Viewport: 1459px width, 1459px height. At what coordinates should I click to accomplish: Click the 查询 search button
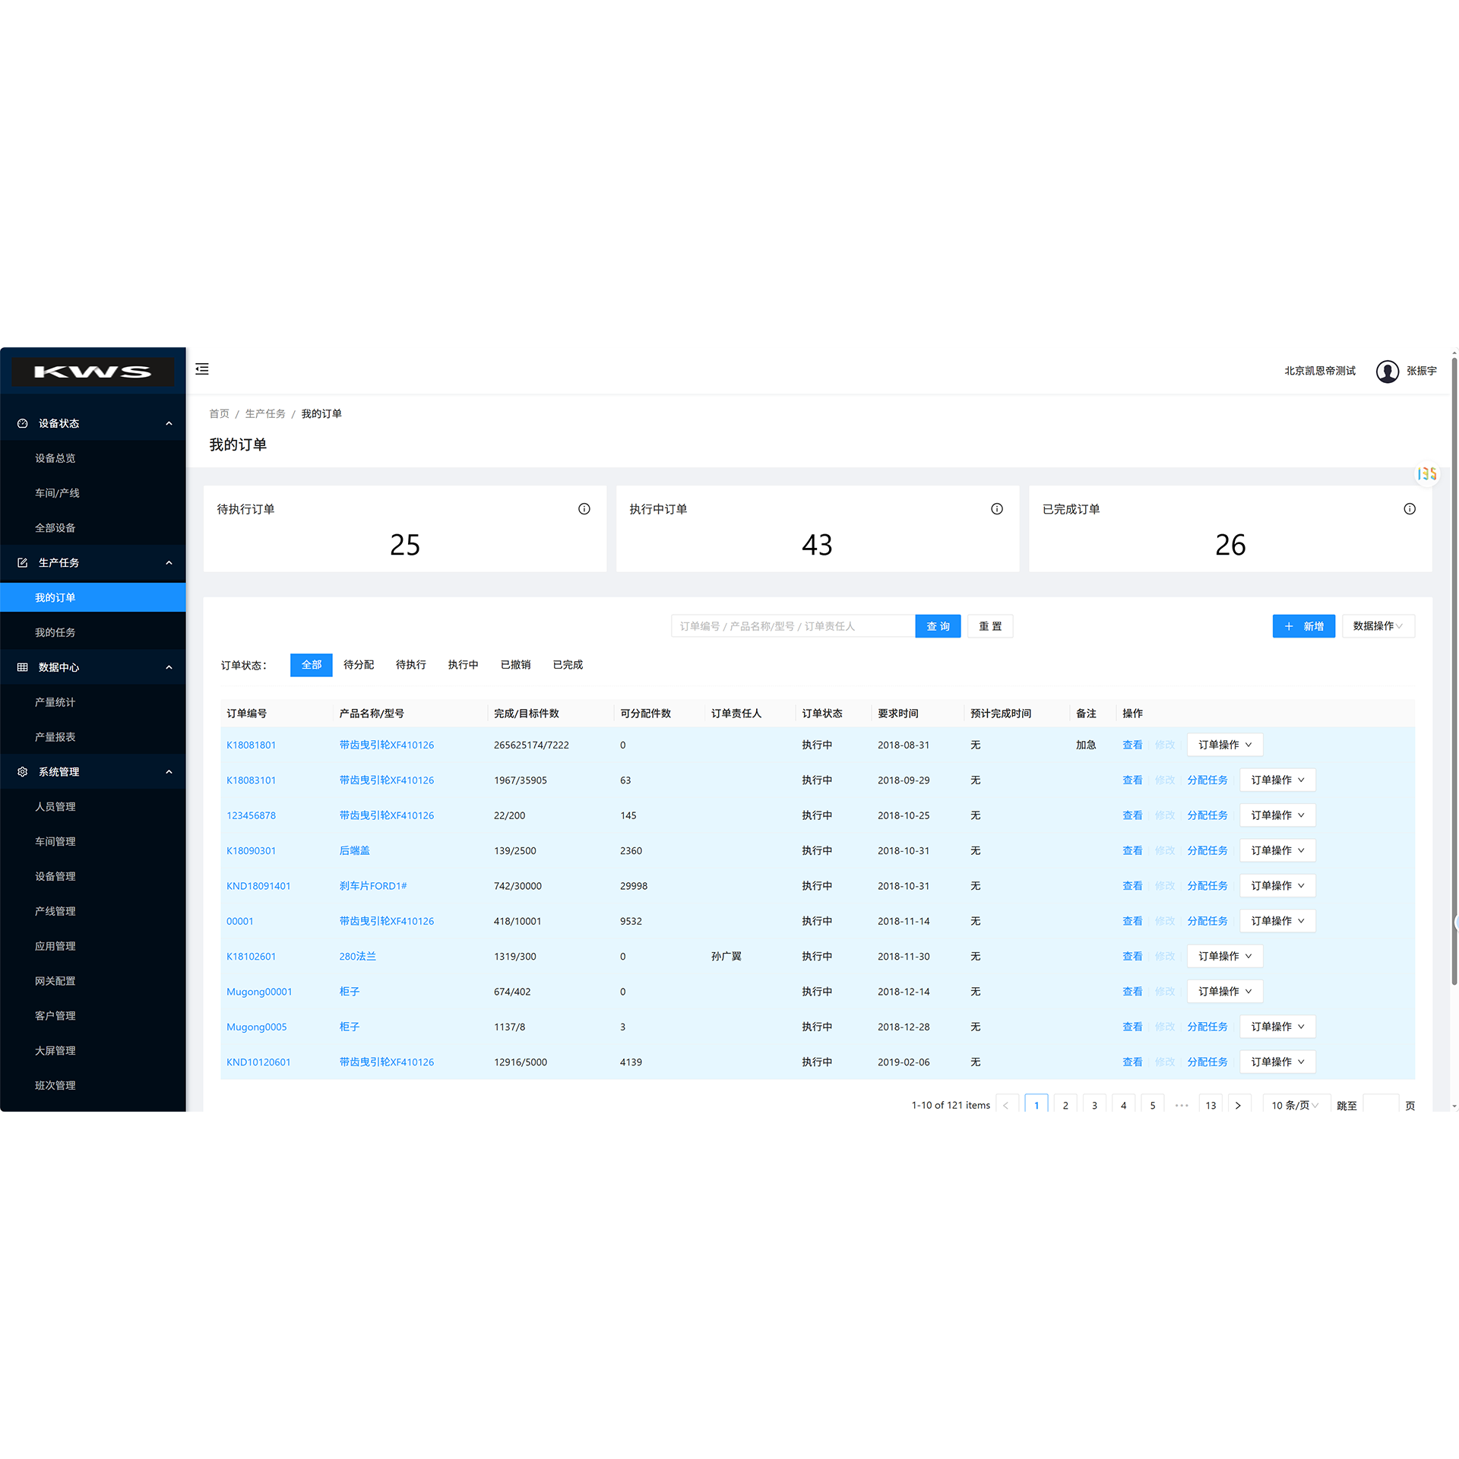[938, 626]
